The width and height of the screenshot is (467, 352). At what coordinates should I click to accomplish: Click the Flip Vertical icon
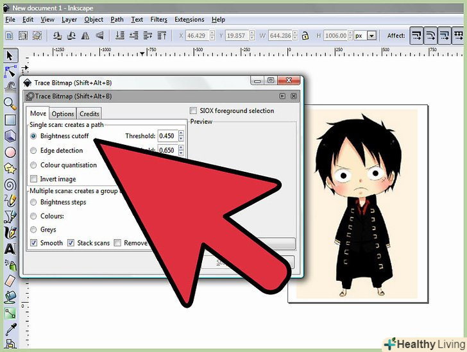tap(99, 36)
